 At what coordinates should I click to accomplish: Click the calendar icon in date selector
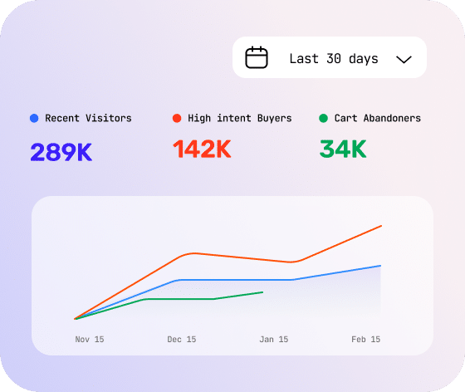(257, 57)
